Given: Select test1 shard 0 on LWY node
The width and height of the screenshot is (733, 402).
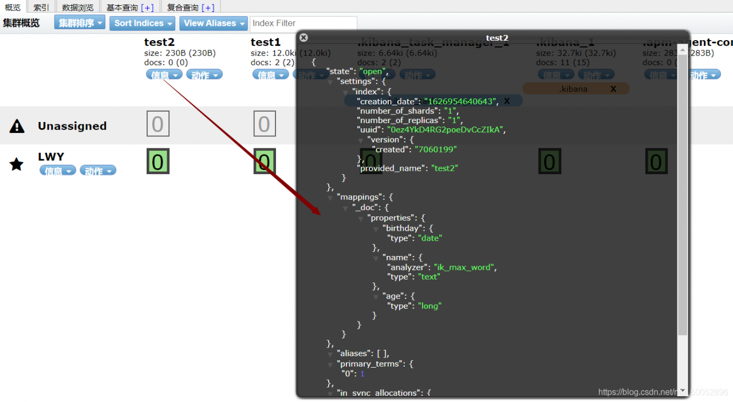Looking at the screenshot, I should tap(264, 161).
